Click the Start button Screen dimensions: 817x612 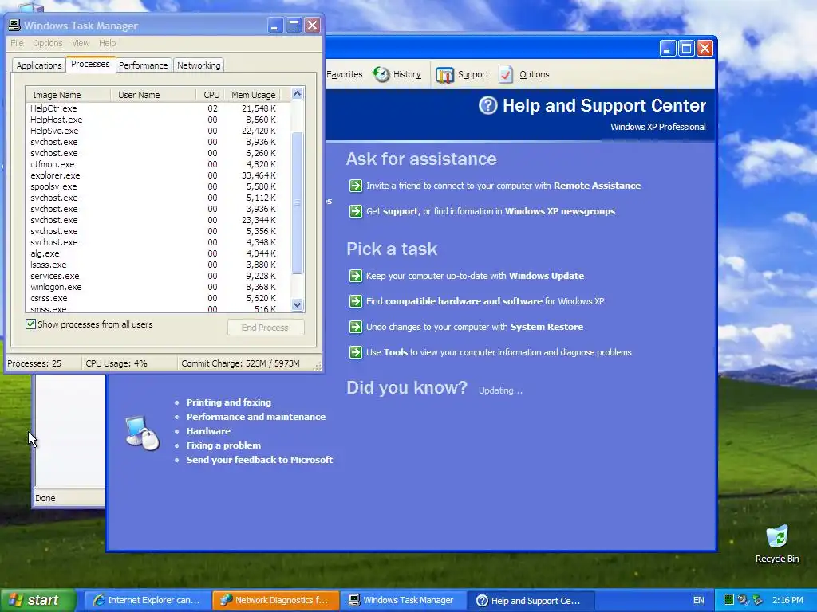coord(37,600)
